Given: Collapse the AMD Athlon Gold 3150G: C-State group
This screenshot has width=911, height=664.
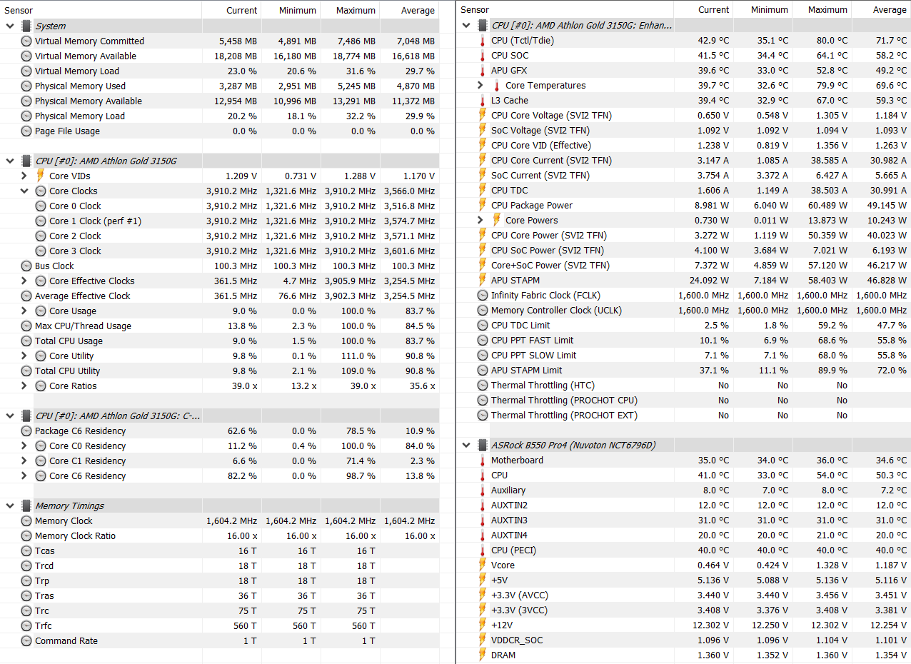Looking at the screenshot, I should [10, 416].
